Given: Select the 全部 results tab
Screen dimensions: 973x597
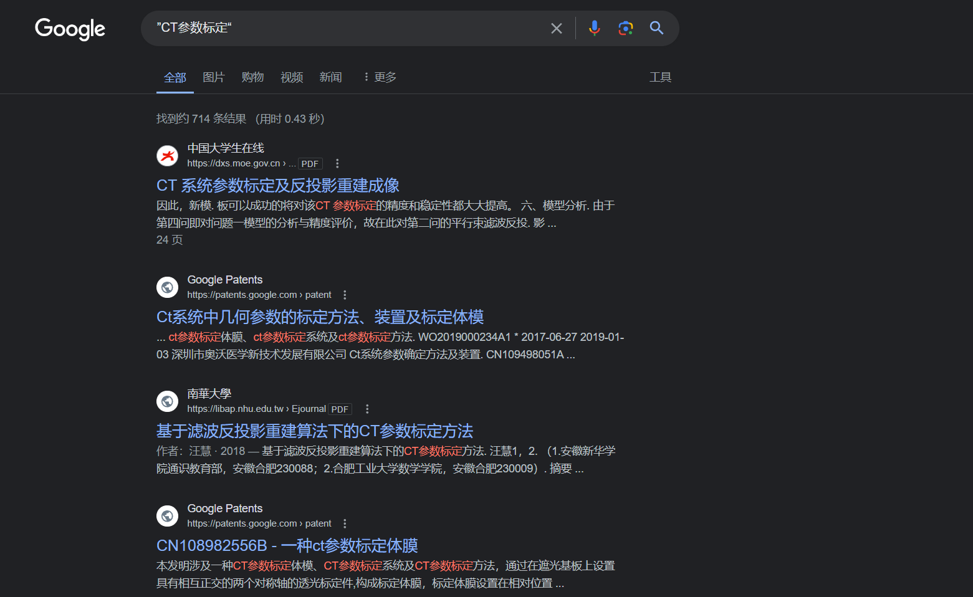Looking at the screenshot, I should point(175,77).
